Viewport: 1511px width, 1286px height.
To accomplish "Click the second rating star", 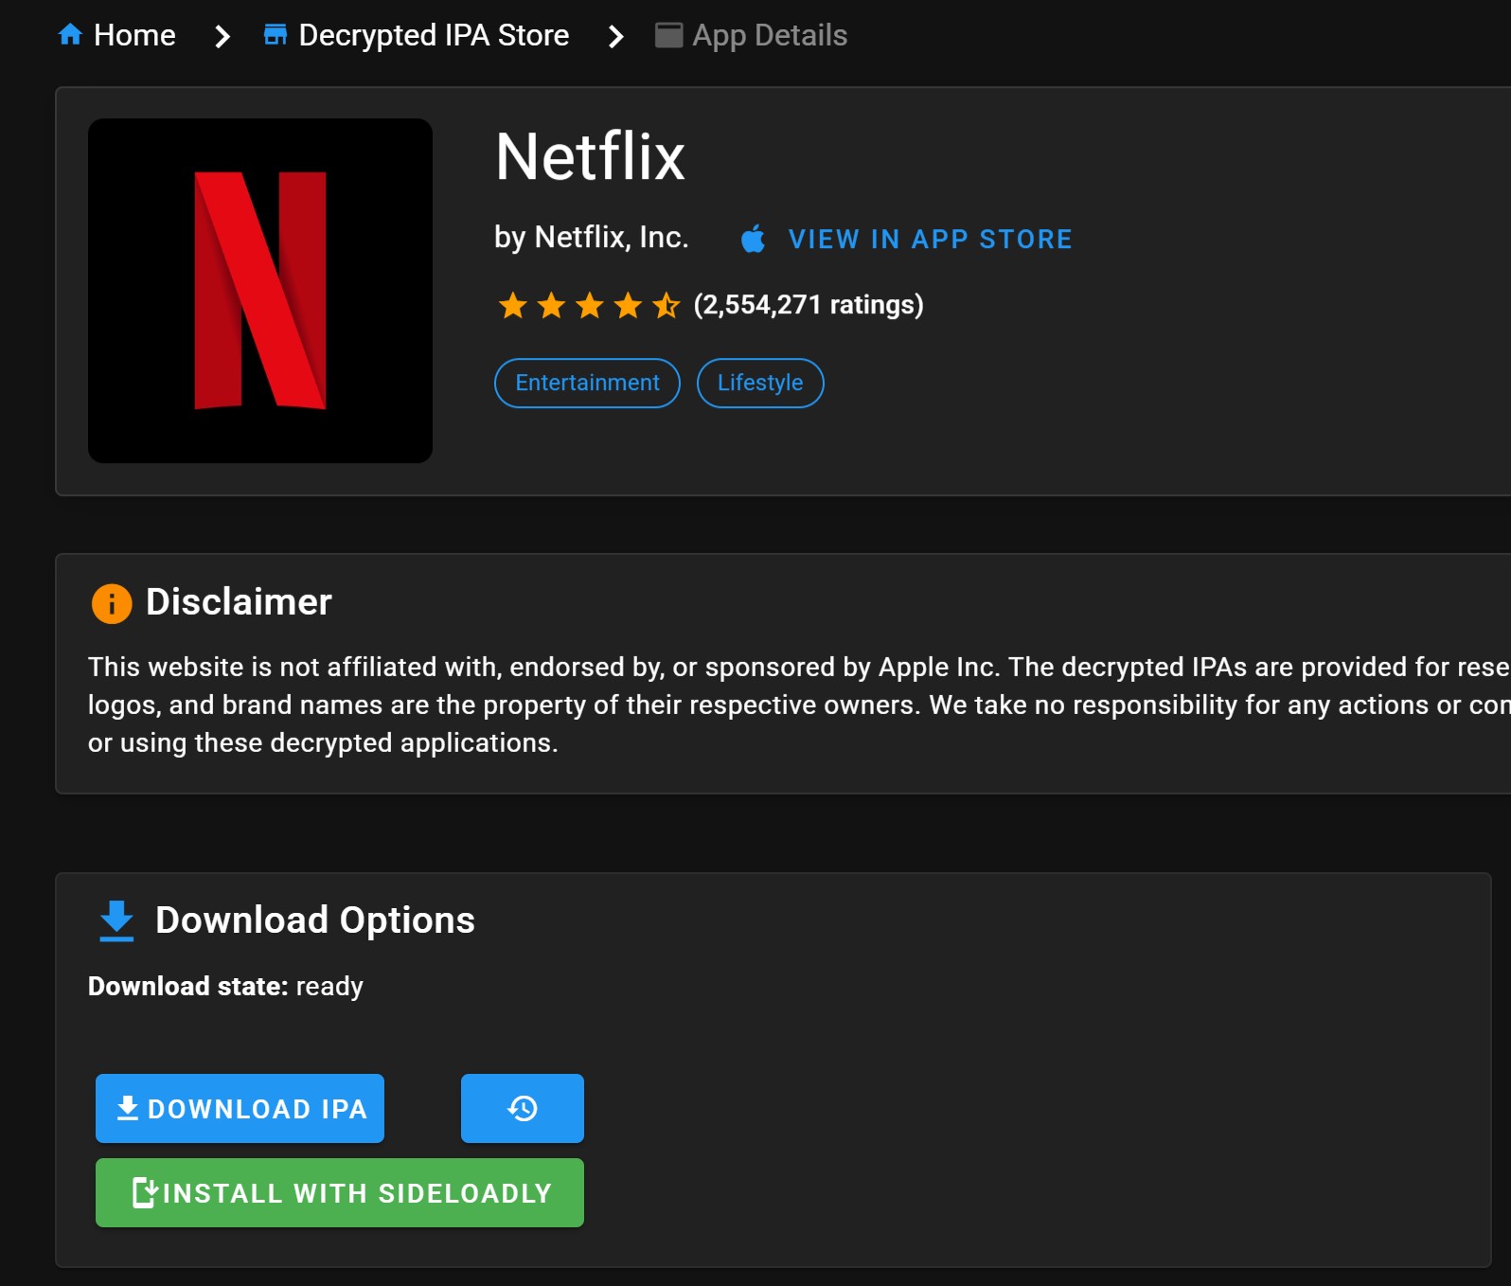I will point(551,305).
